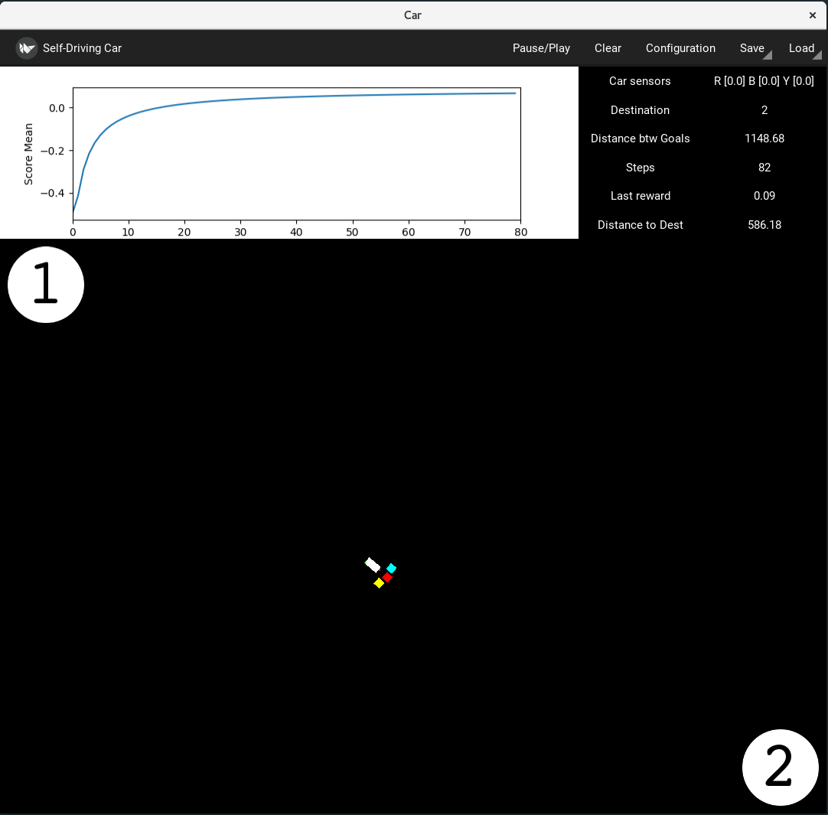
Task: Open the Save dropdown
Action: [x=752, y=48]
